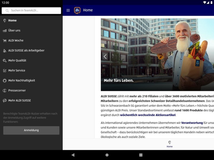This screenshot has height=160, width=214.
Task: Show previous slide with left arrow
Action: (x=105, y=56)
